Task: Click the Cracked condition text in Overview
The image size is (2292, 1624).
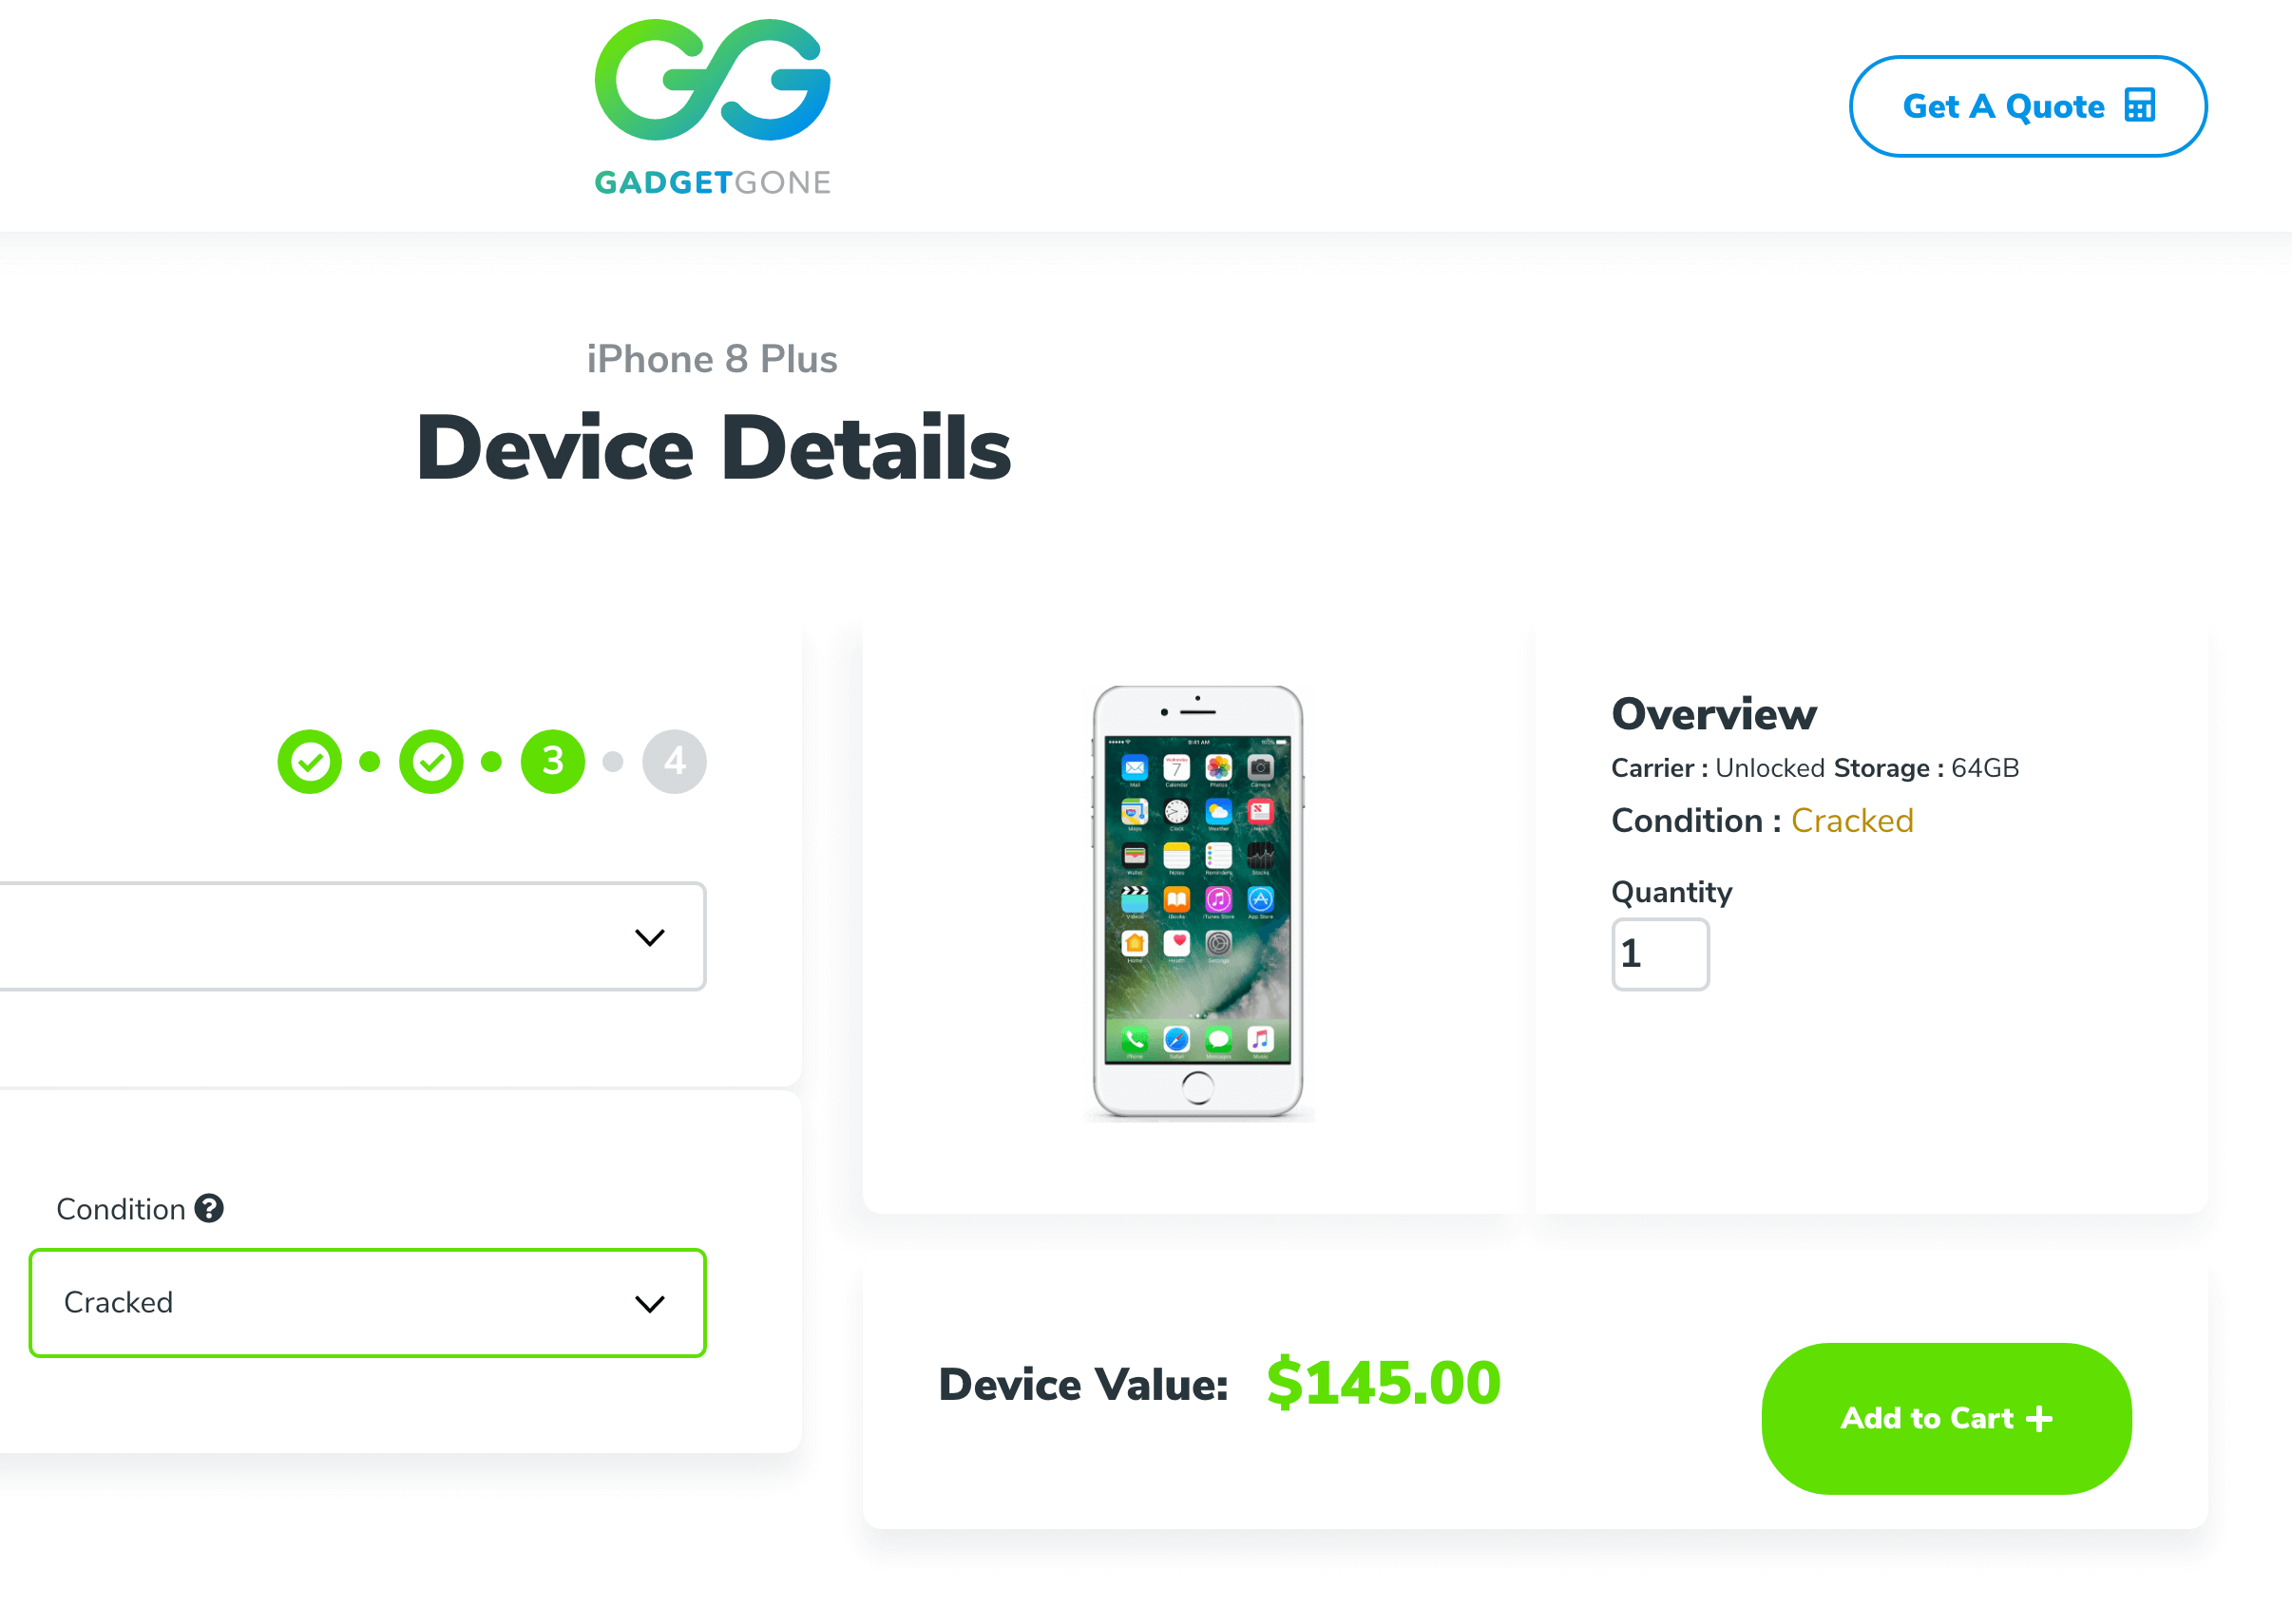Action: click(1851, 820)
